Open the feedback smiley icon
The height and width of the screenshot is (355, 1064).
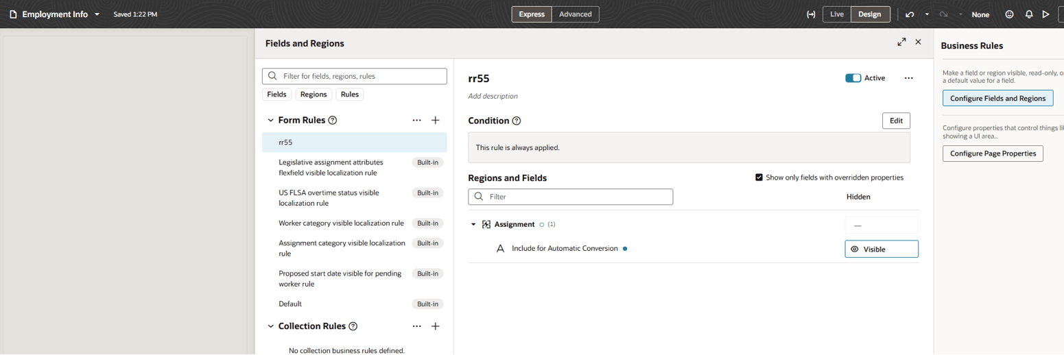click(1009, 14)
